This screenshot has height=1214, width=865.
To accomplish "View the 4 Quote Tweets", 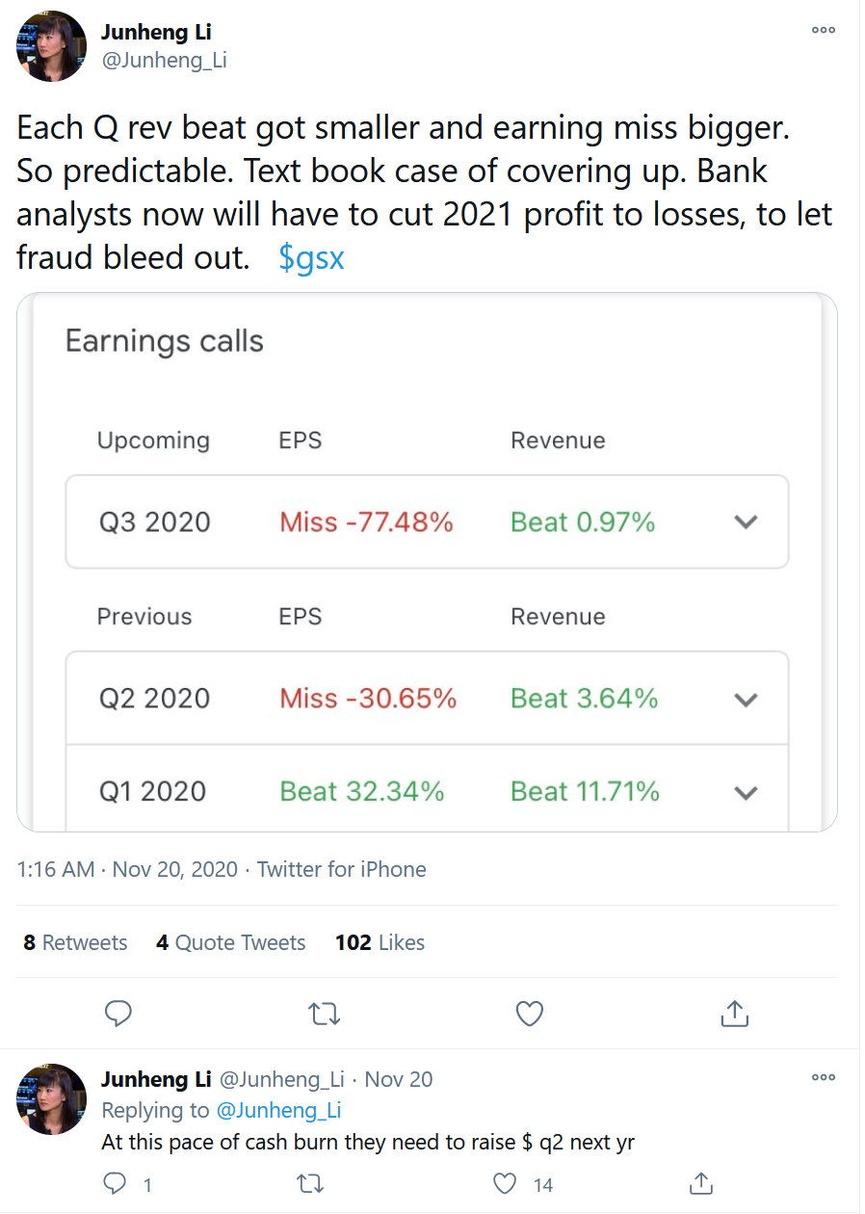I will click(231, 942).
